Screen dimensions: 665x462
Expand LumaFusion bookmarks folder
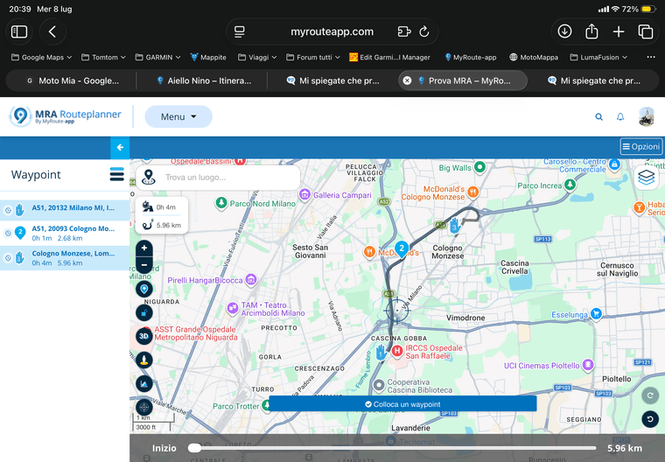click(x=598, y=57)
